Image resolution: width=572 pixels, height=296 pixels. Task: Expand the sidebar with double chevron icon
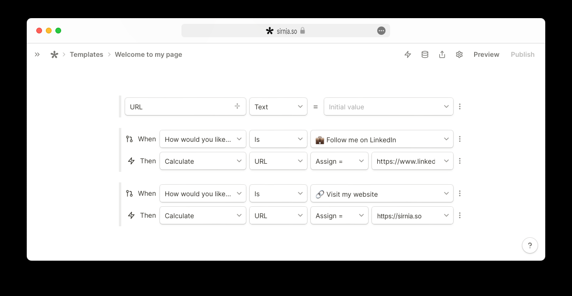[37, 54]
